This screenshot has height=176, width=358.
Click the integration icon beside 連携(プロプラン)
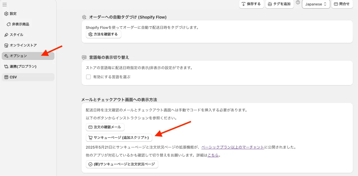tap(6, 67)
